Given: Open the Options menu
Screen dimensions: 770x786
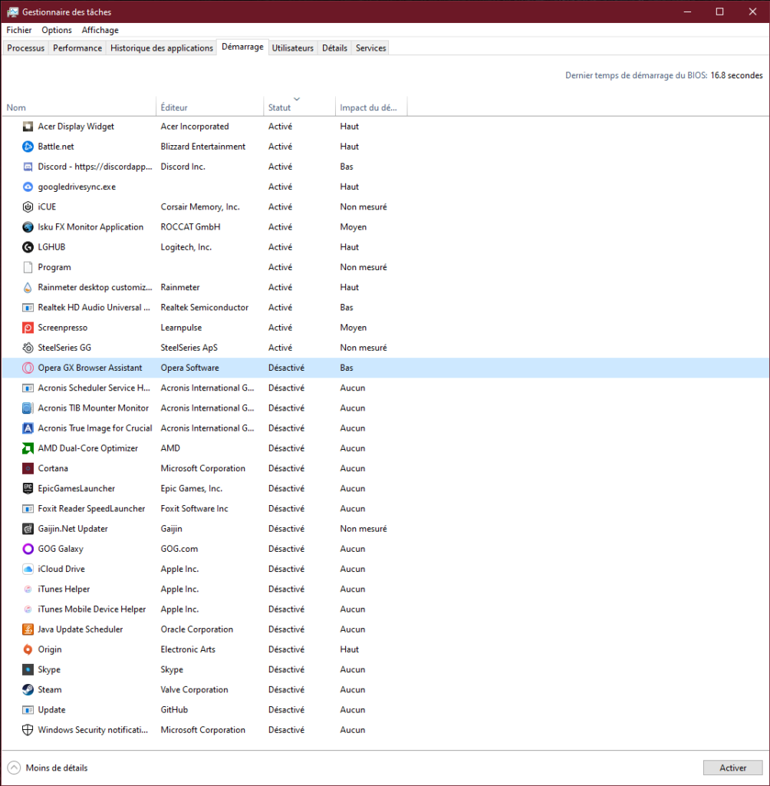Looking at the screenshot, I should point(57,30).
